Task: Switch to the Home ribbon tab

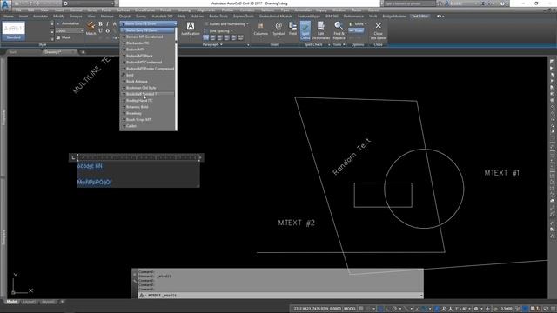Action: tap(9, 17)
